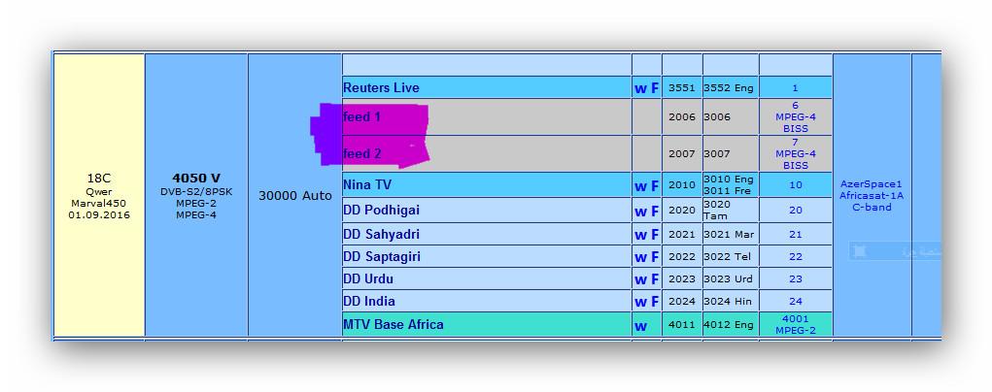The image size is (992, 392).
Task: Click the F icon beside DD Saptagiri
Action: pyautogui.click(x=655, y=258)
